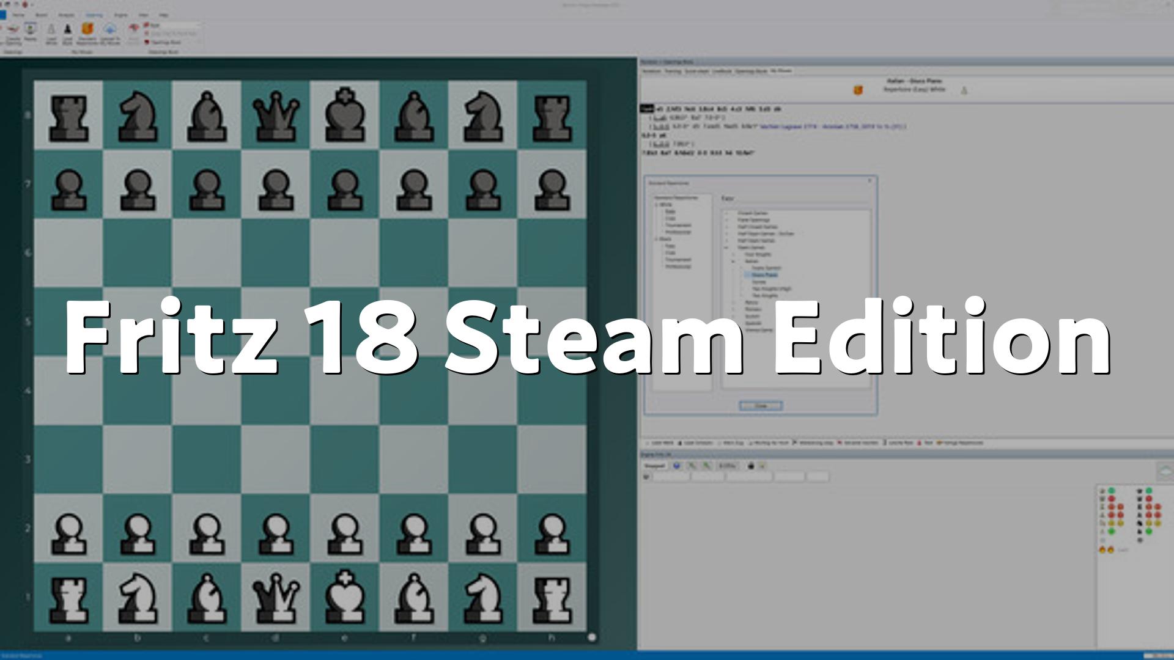Image resolution: width=1174 pixels, height=660 pixels.
Task: Open the Vachier-Lagrave game link in notation
Action: point(833,127)
